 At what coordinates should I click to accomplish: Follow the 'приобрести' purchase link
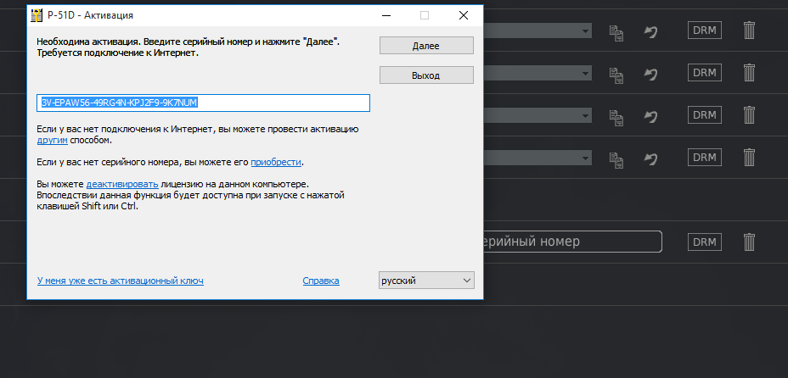click(276, 162)
